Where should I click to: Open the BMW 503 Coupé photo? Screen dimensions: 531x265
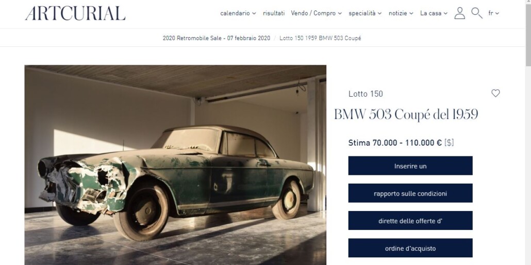click(x=175, y=165)
